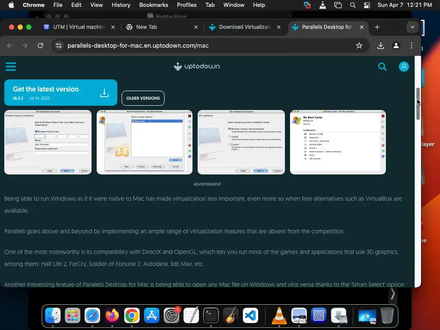Expand the tab search dropdown
The width and height of the screenshot is (440, 330).
[x=412, y=27]
